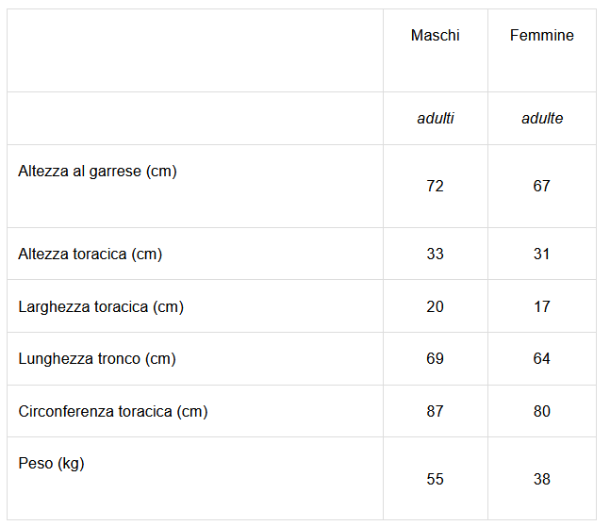Image resolution: width=610 pixels, height=526 pixels.
Task: Click the Maschi column header
Action: (x=435, y=36)
